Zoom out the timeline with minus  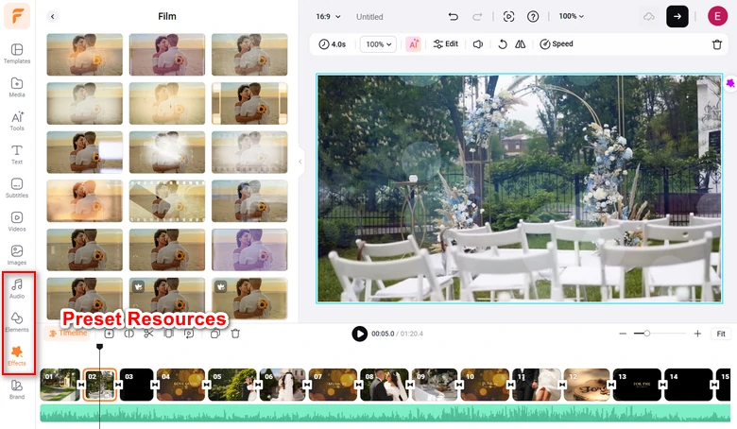[x=623, y=334]
